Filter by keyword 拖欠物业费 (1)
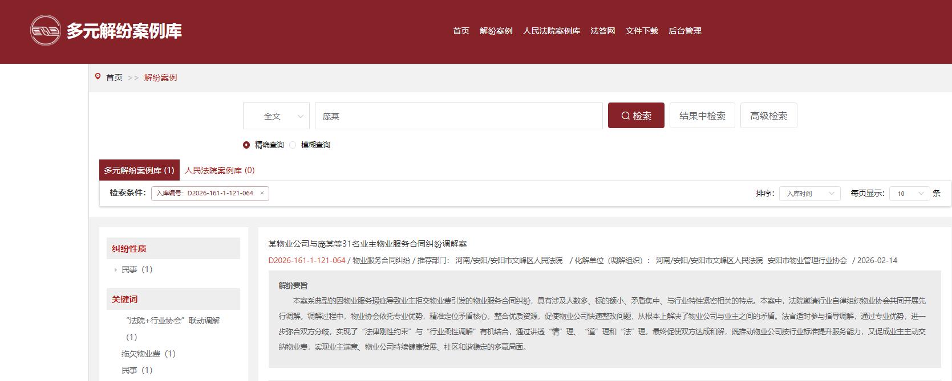The height and width of the screenshot is (381, 952). coord(148,354)
